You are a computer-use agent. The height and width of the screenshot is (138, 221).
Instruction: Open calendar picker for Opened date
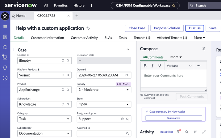tap(127, 75)
